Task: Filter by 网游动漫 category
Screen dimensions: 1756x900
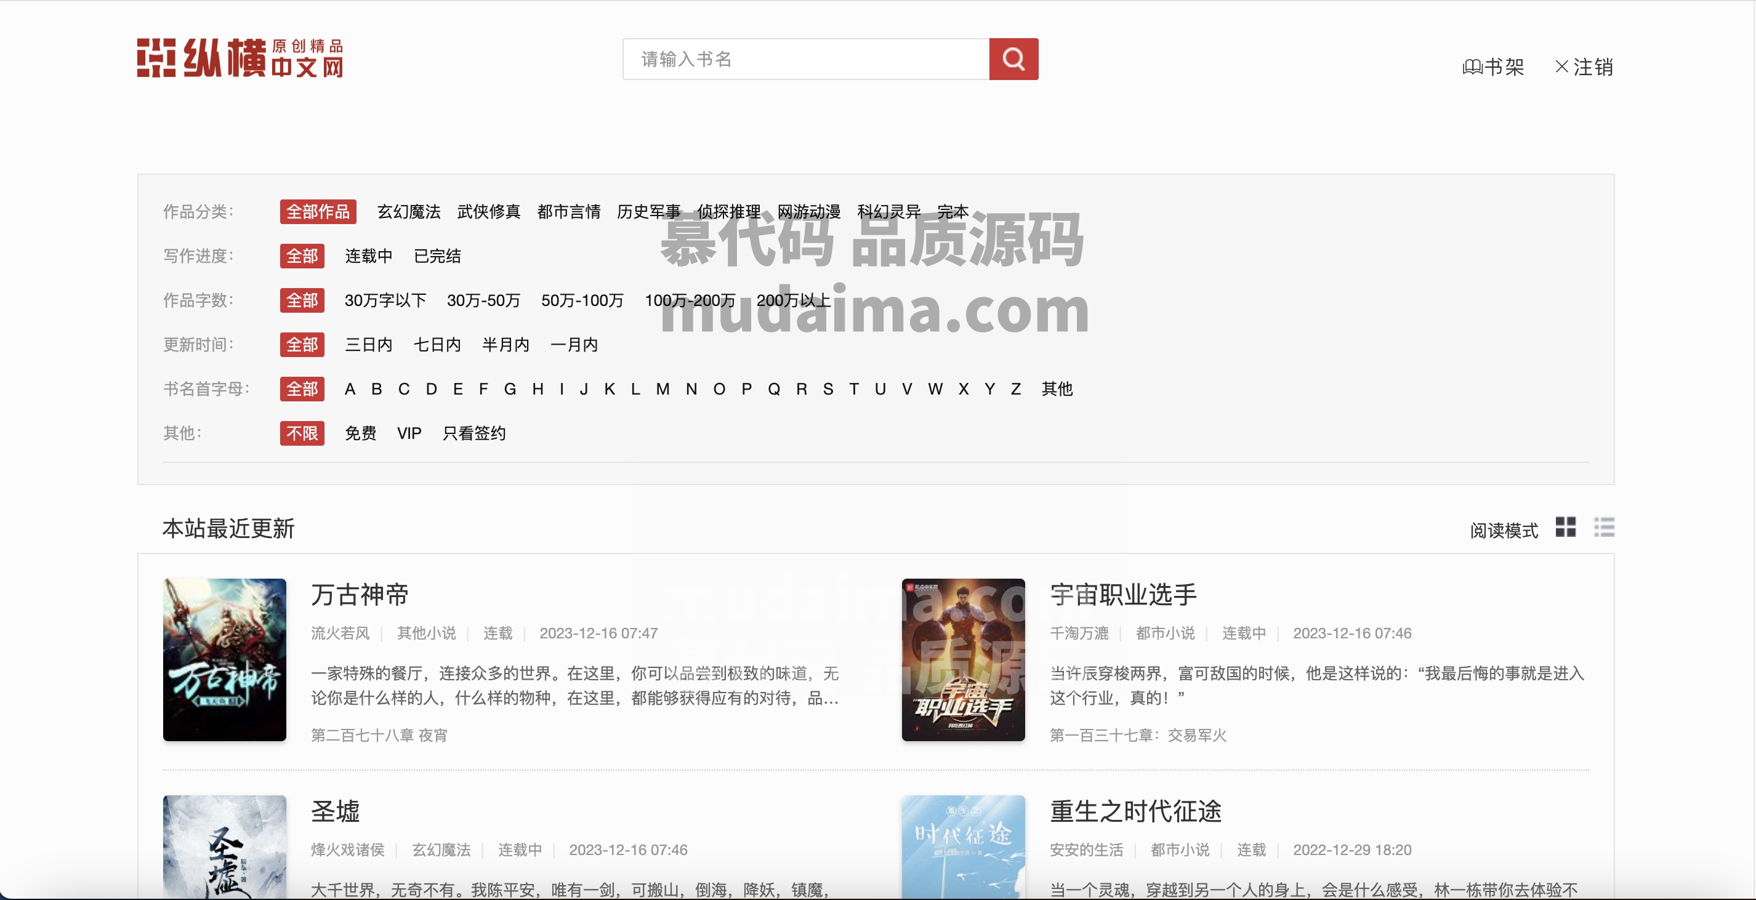Action: tap(809, 212)
